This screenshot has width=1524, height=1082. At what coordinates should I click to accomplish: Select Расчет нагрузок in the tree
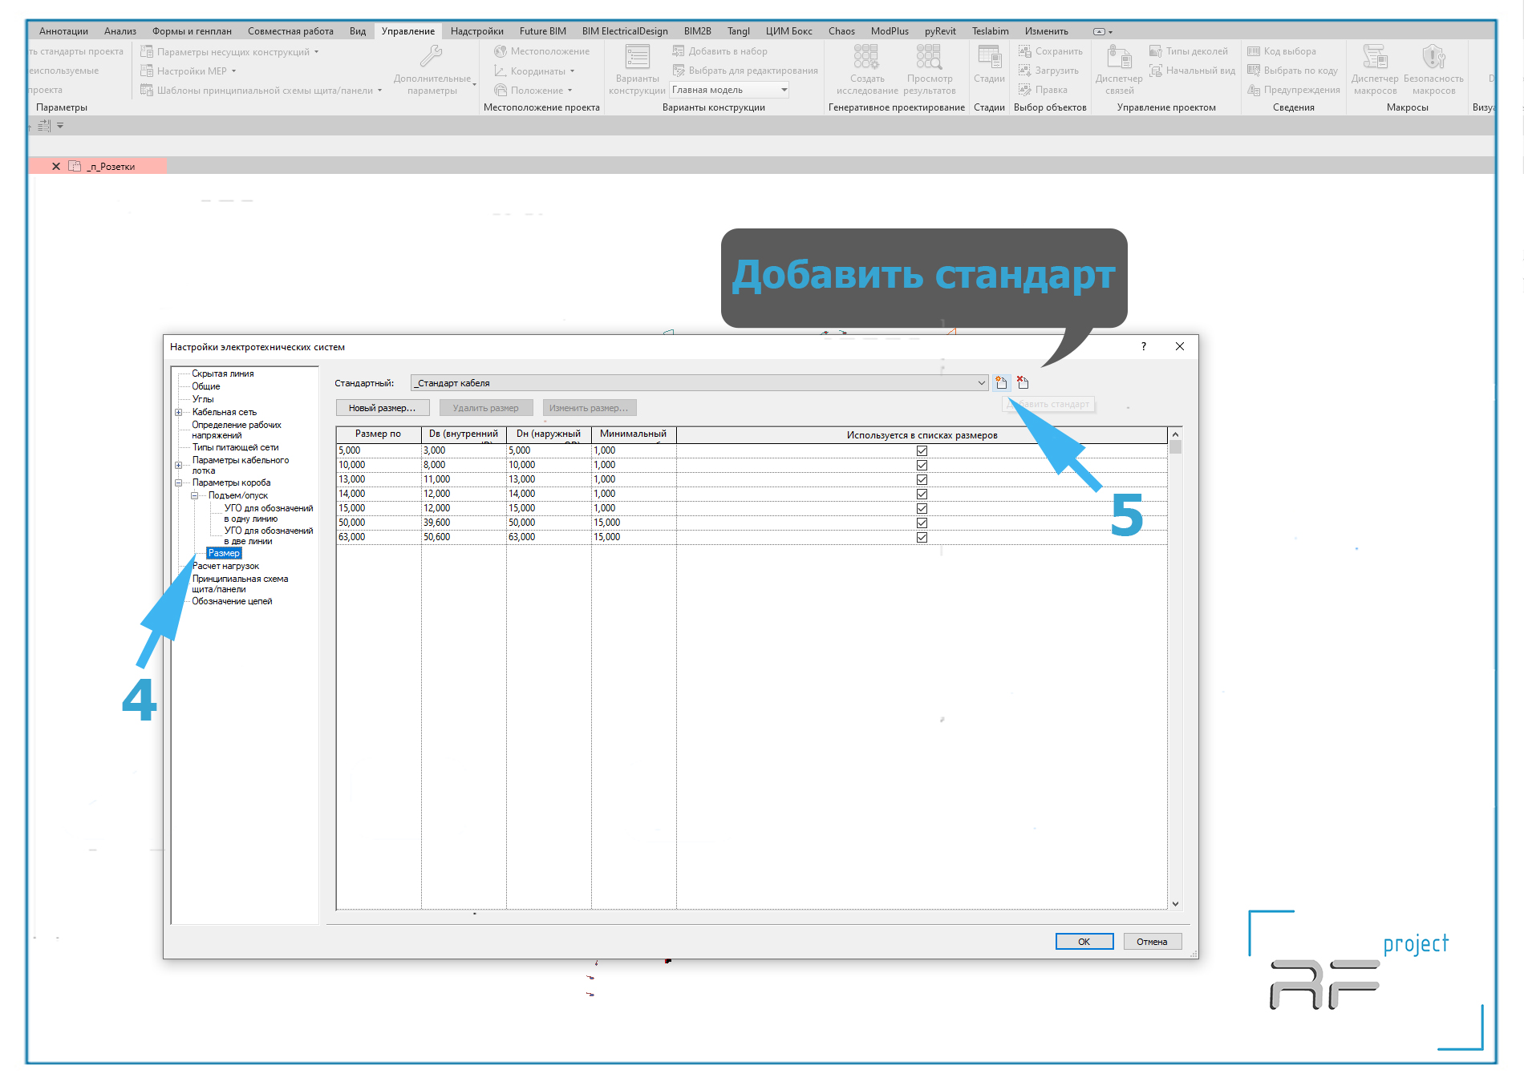pyautogui.click(x=225, y=566)
